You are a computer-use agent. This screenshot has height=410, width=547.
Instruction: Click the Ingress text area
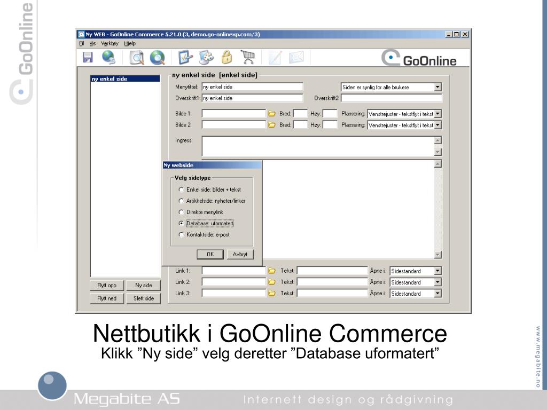tap(318, 146)
